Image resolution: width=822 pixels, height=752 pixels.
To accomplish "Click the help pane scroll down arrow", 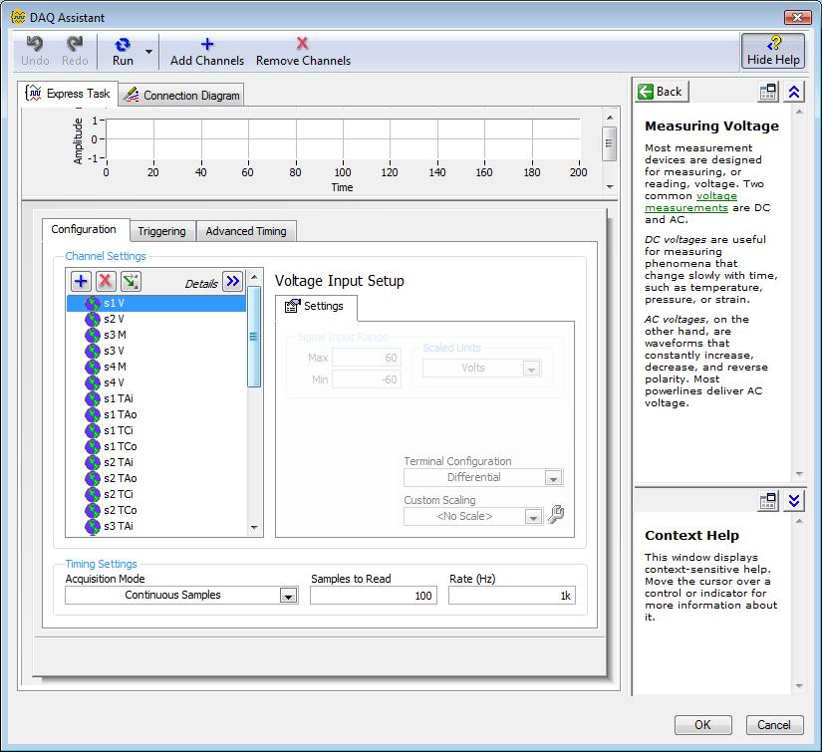I will (x=799, y=474).
